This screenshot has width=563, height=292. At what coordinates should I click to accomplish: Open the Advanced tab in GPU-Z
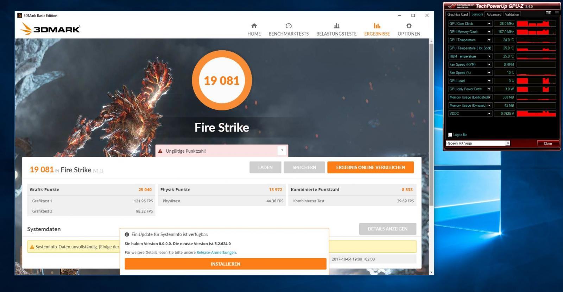[x=494, y=14]
